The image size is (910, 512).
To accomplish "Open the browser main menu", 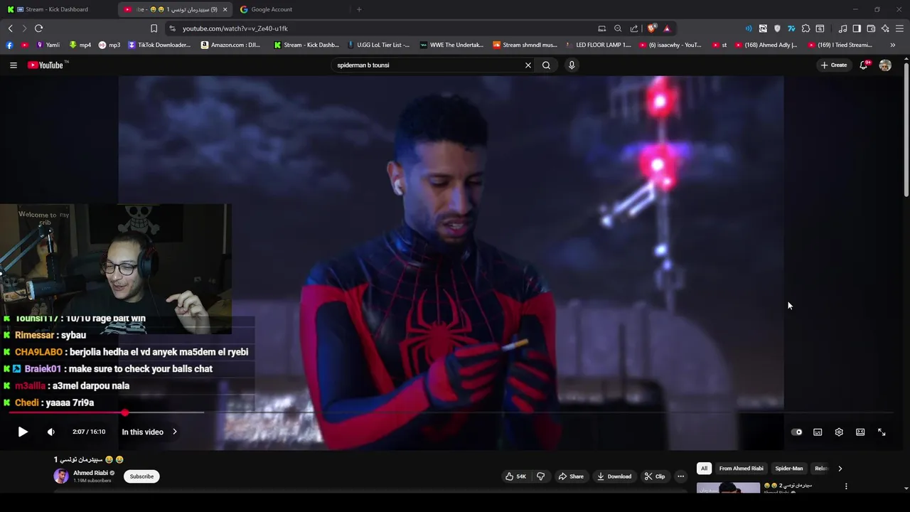I will pos(899,28).
